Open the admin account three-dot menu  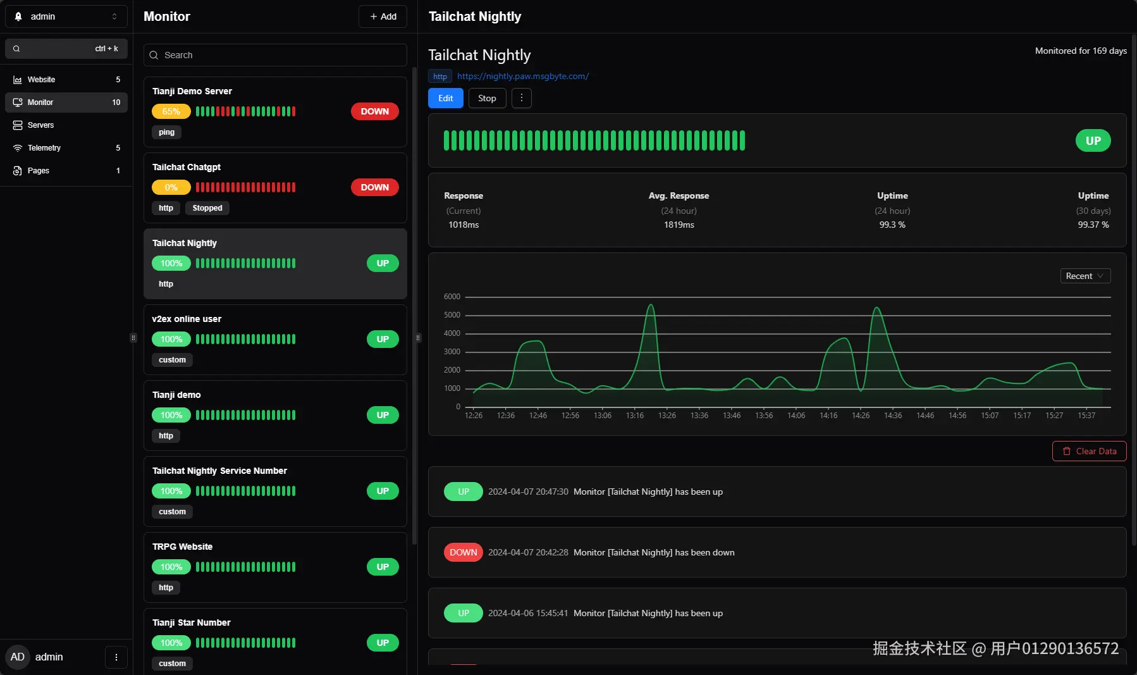tap(116, 657)
